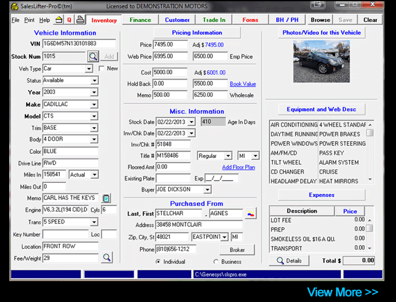Open the title type Regular dropdown
The width and height of the screenshot is (396, 302).
[x=228, y=156]
